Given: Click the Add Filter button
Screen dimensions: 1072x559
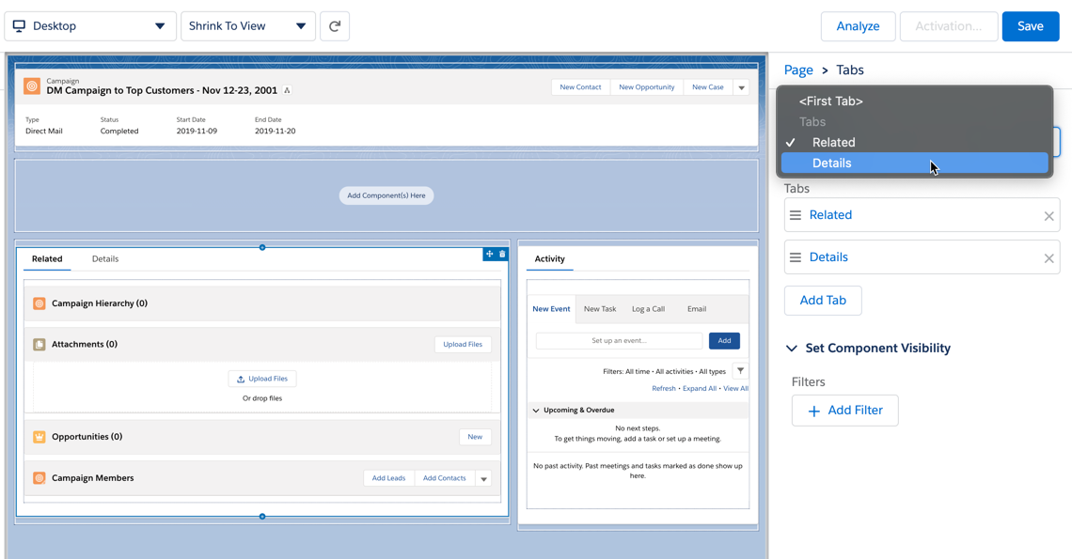Looking at the screenshot, I should [844, 411].
